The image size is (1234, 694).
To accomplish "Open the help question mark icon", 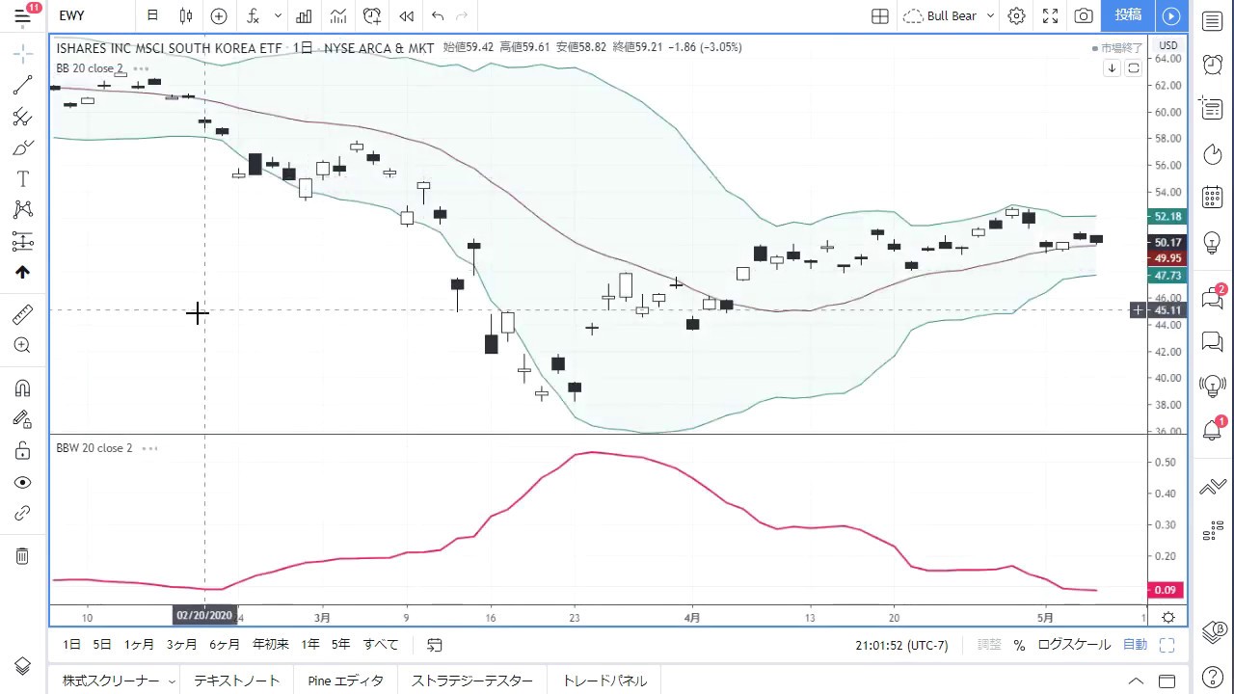I will pos(1213,677).
